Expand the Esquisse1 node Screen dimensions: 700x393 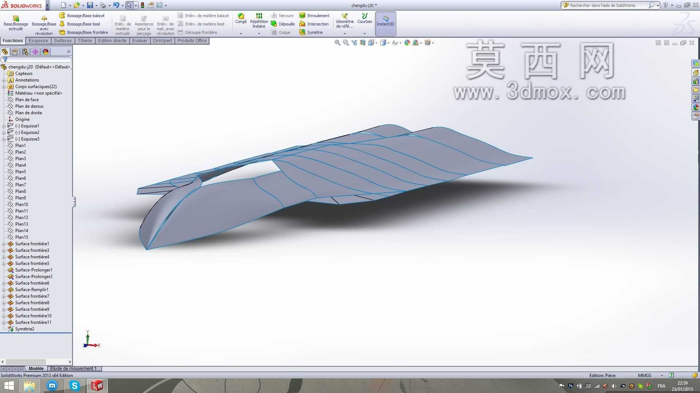pos(4,126)
